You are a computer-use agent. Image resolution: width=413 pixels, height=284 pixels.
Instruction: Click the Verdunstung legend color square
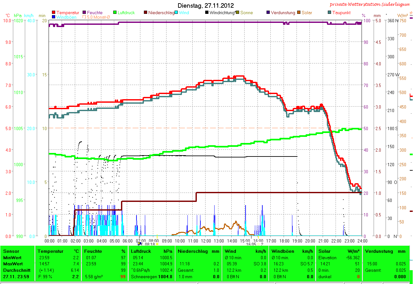point(268,13)
